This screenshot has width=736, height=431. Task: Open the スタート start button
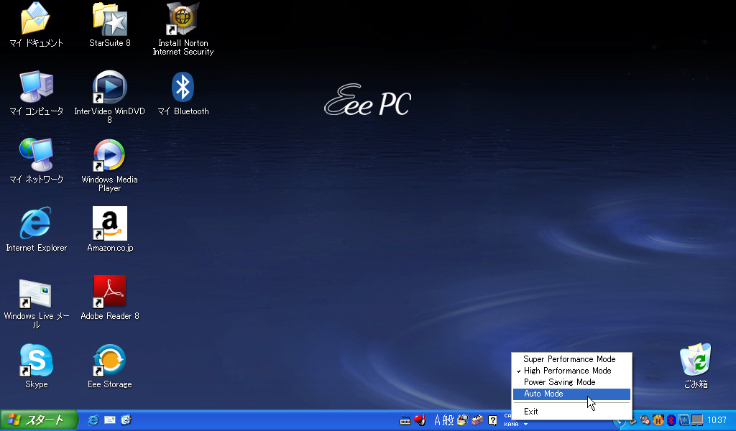40,420
